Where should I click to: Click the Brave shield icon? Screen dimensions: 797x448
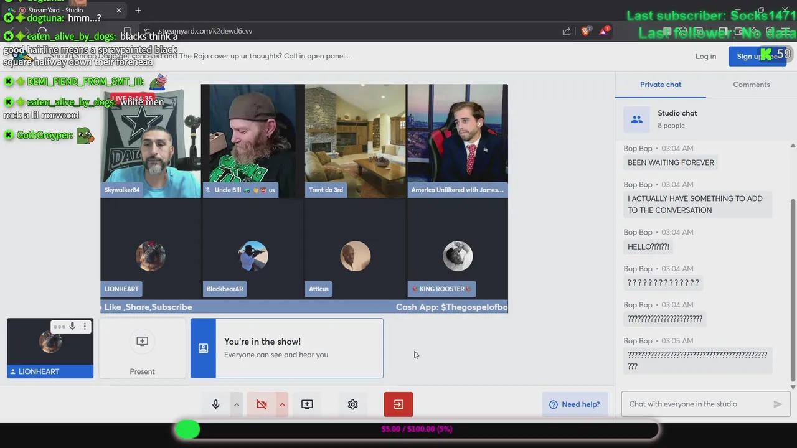pos(586,31)
